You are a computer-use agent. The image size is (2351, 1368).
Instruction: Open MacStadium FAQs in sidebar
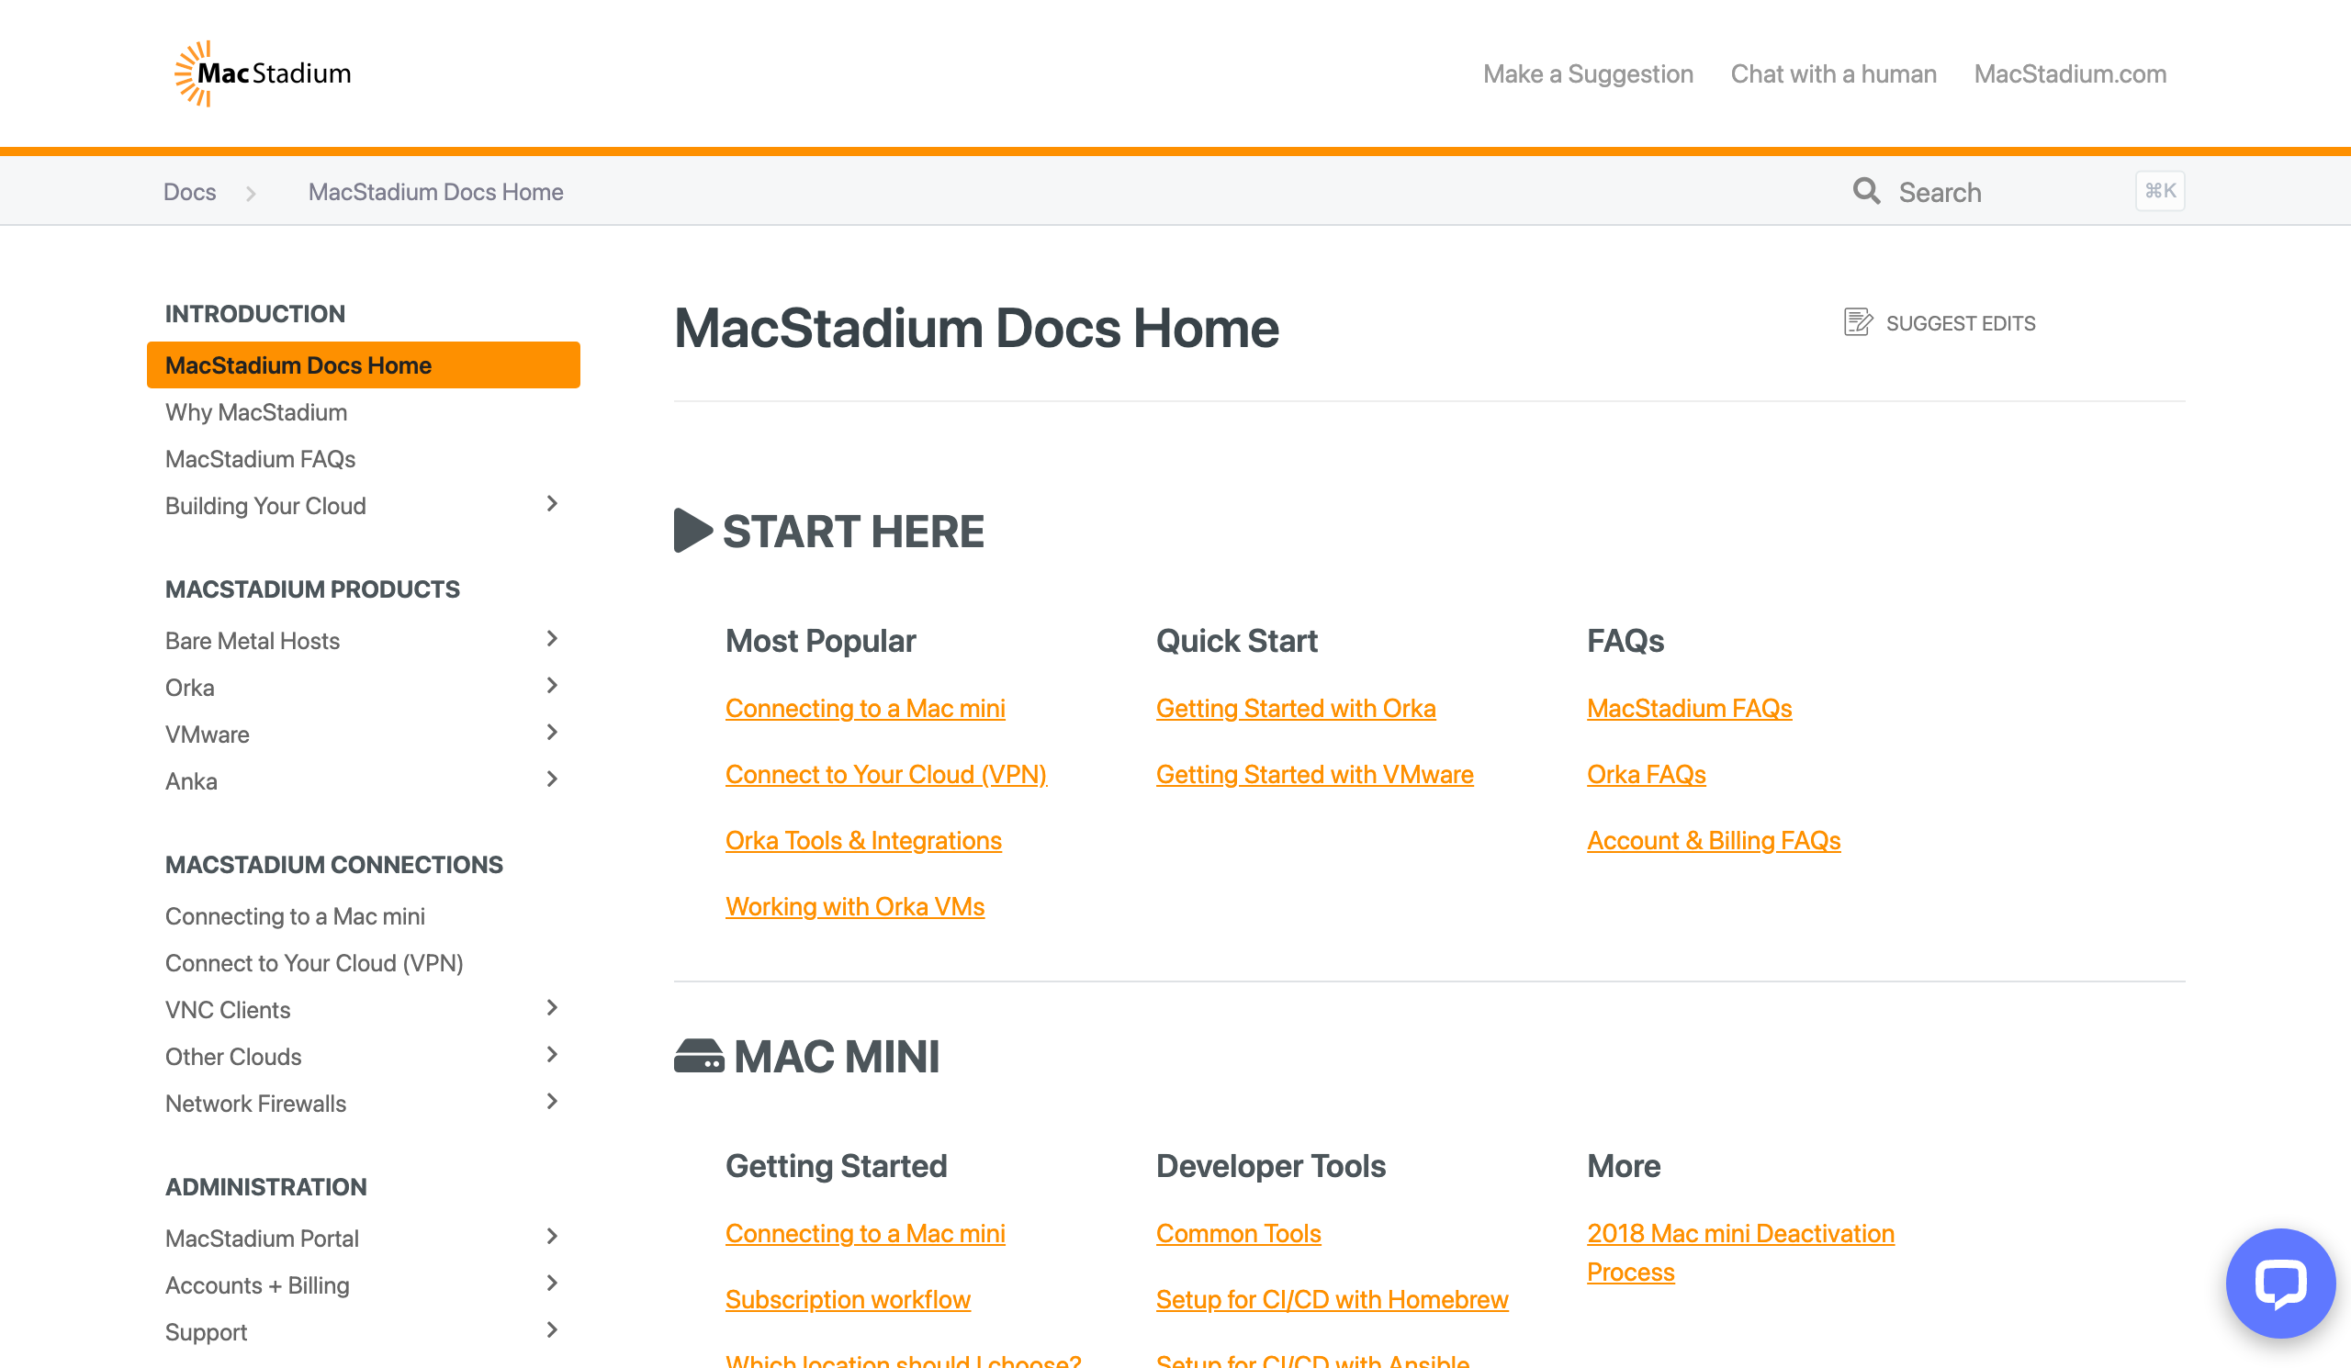[x=260, y=459]
